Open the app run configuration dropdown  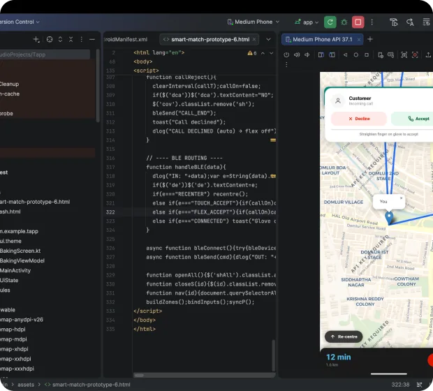pos(307,22)
